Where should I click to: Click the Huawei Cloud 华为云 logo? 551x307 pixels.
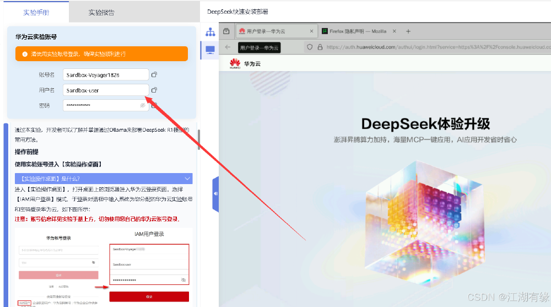pyautogui.click(x=245, y=63)
